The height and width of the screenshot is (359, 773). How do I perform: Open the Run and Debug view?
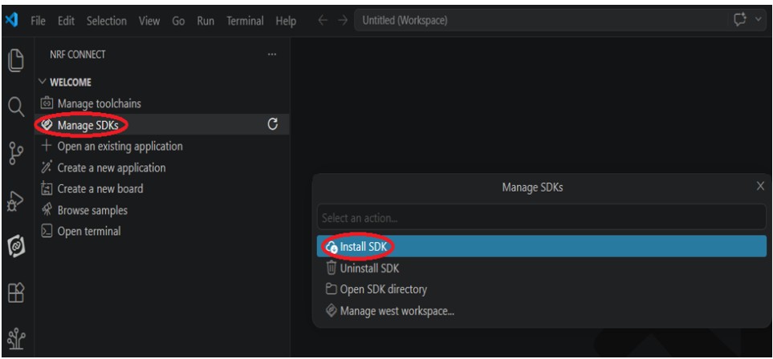[x=16, y=200]
